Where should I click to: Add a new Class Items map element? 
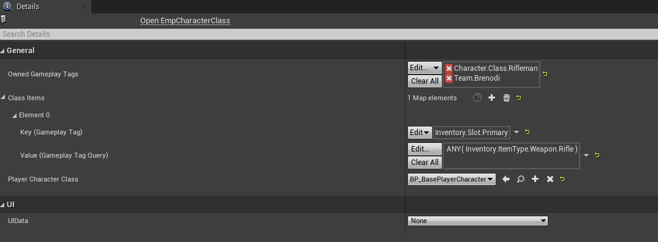(492, 98)
